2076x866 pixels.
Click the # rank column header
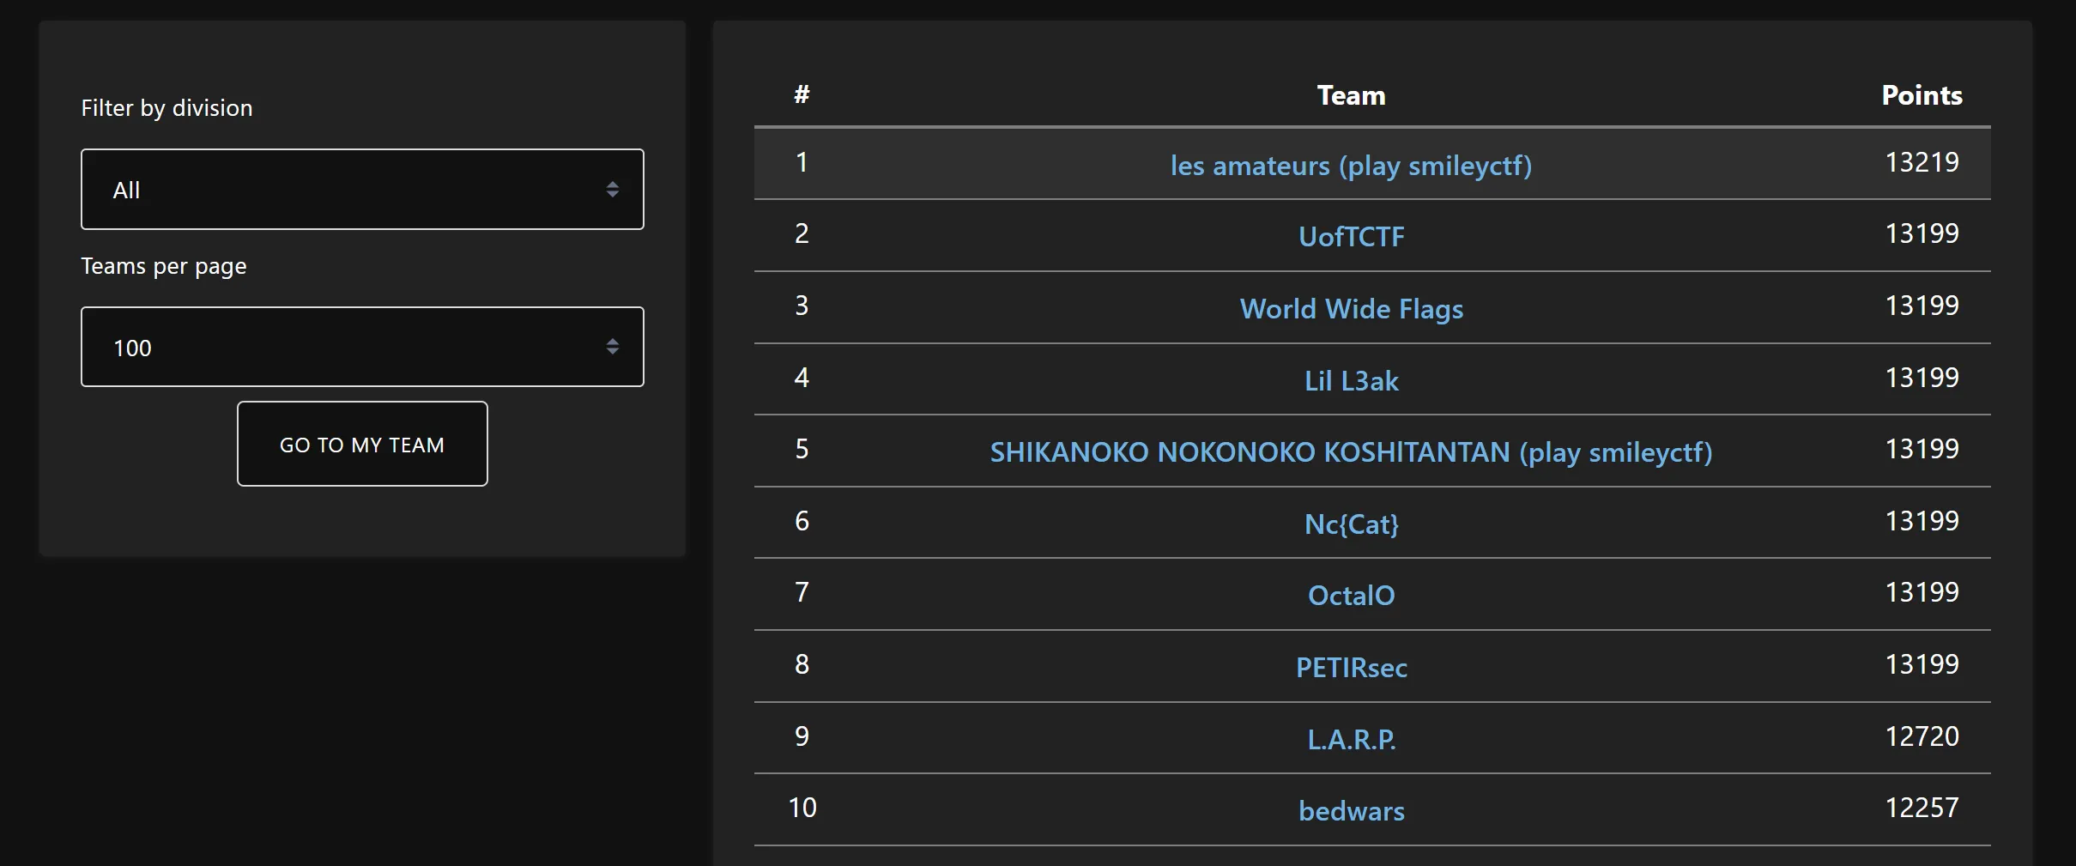[x=802, y=94]
